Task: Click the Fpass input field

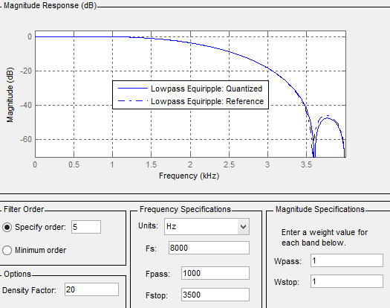Action: click(x=215, y=273)
